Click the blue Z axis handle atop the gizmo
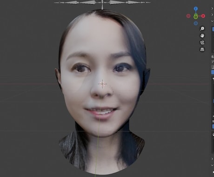This screenshot has height=177, width=214. point(196,8)
